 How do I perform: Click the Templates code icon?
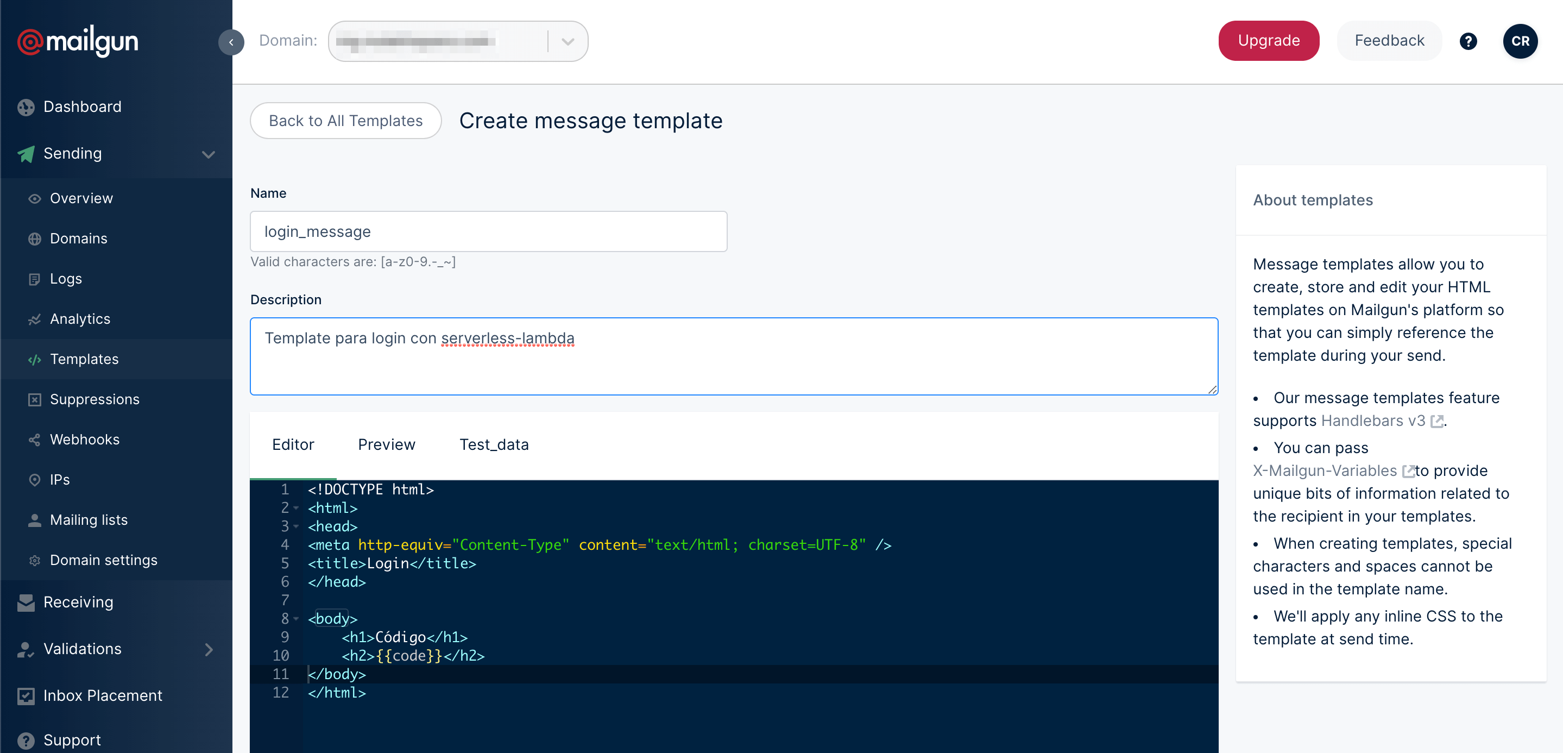(x=35, y=359)
